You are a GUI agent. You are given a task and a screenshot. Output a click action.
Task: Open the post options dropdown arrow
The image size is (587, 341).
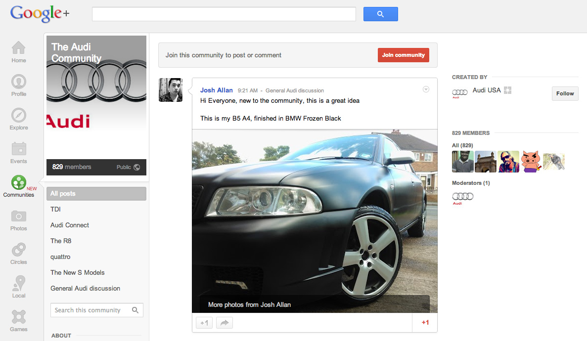tap(426, 89)
